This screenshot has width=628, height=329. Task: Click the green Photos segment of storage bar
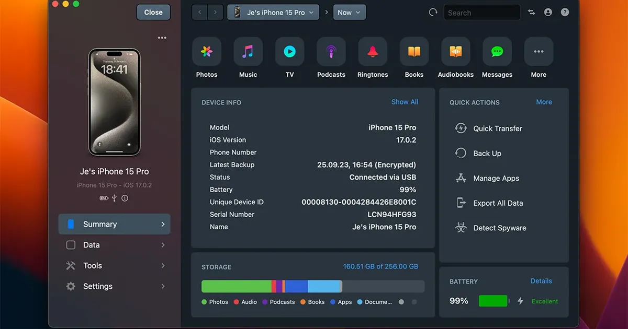coord(237,286)
